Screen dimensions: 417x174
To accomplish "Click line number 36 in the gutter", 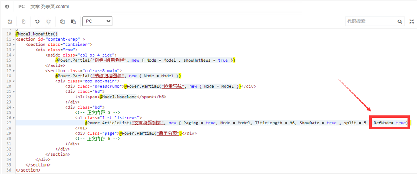I will coord(8,170).
